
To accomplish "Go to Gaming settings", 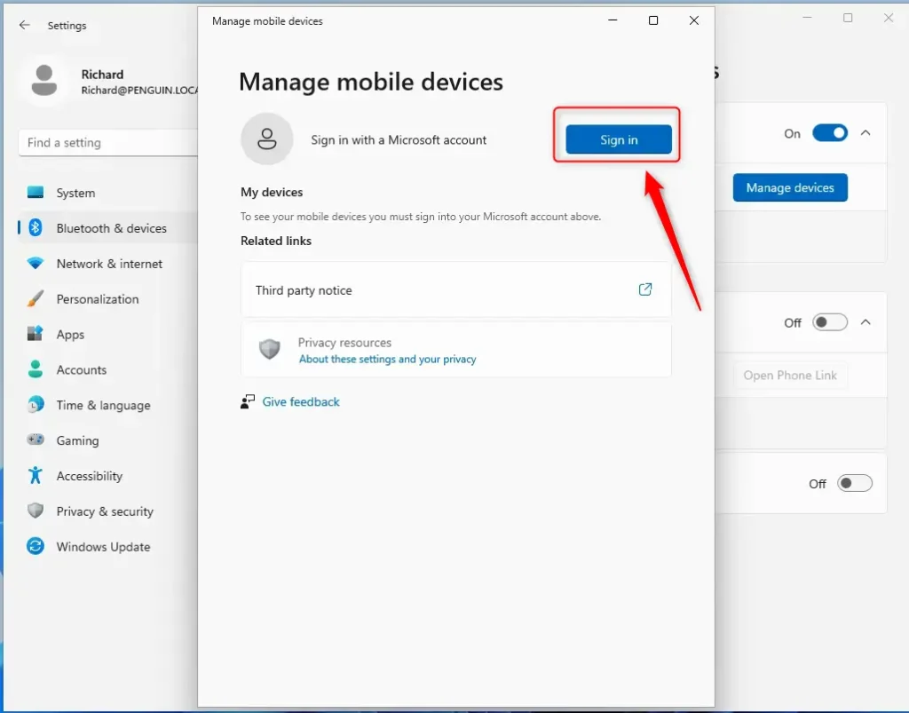I will 107,440.
